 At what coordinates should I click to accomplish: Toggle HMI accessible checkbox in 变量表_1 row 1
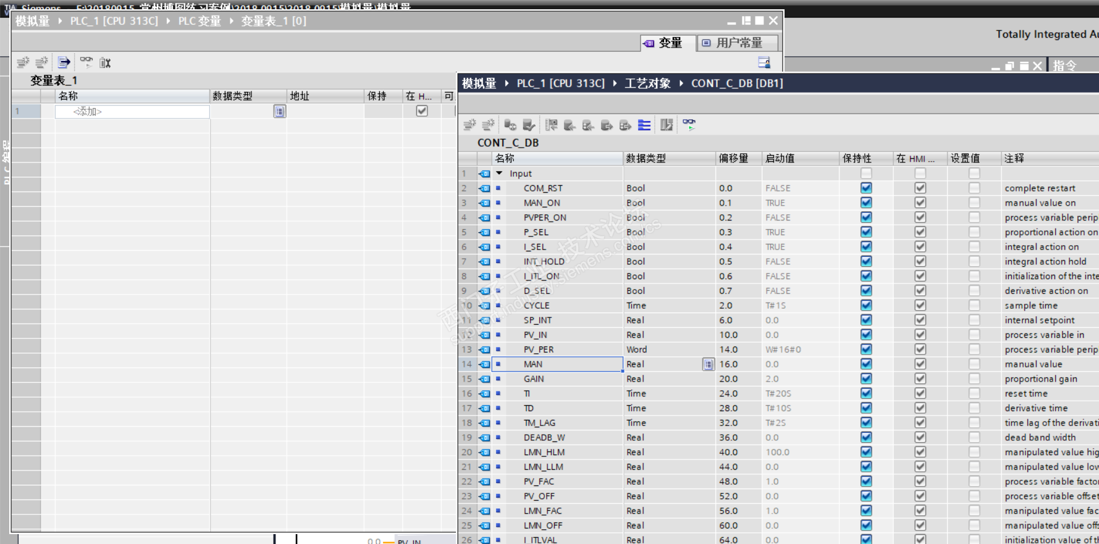pos(422,111)
